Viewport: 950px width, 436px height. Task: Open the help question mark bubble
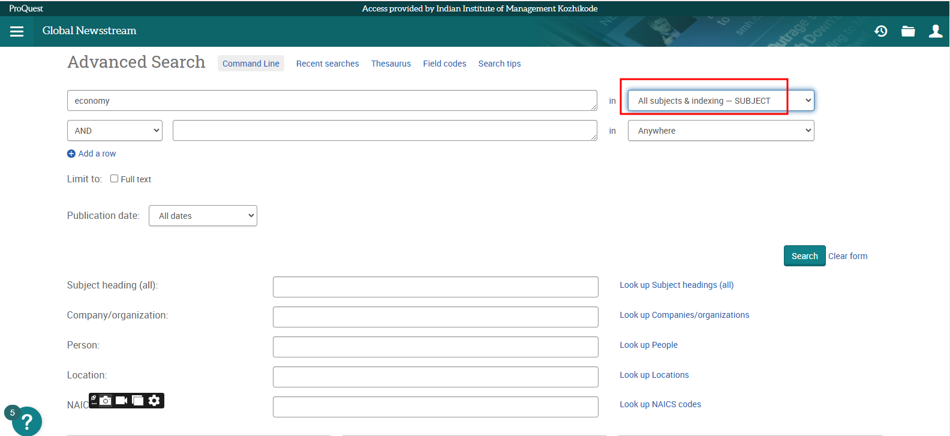coord(26,421)
